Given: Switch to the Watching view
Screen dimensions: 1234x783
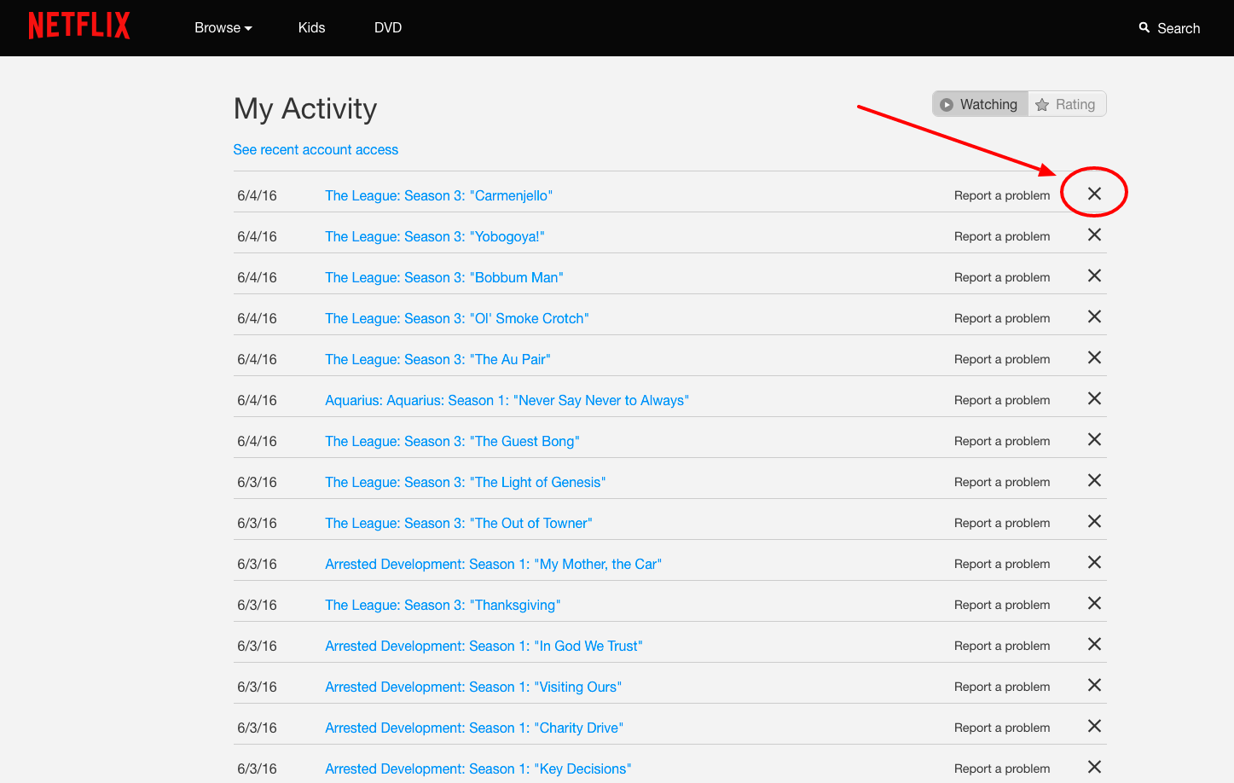Looking at the screenshot, I should (980, 103).
